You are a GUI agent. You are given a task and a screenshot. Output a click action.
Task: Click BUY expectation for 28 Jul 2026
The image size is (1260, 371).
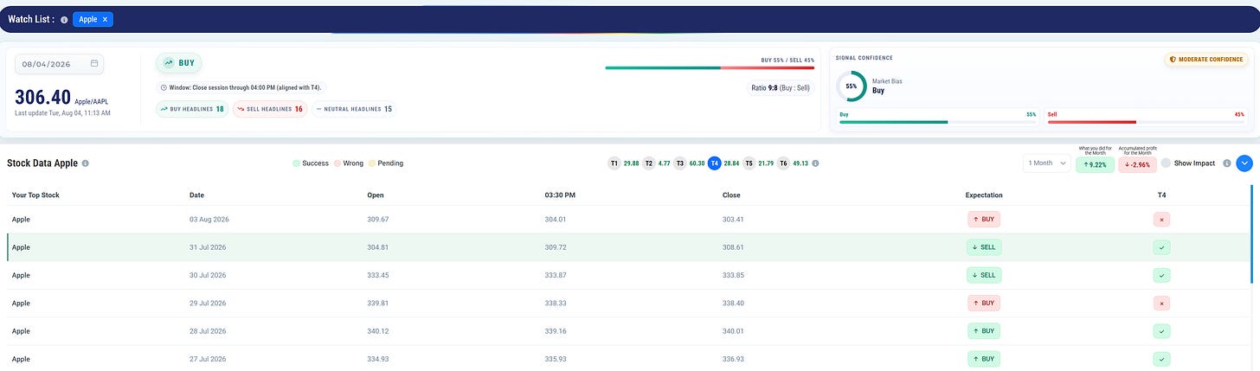pyautogui.click(x=984, y=330)
